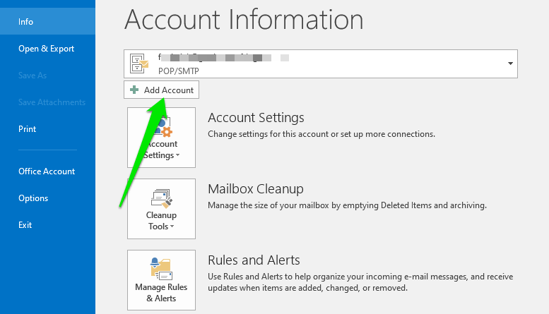Click the Add Account button
Image resolution: width=549 pixels, height=314 pixels.
point(161,90)
